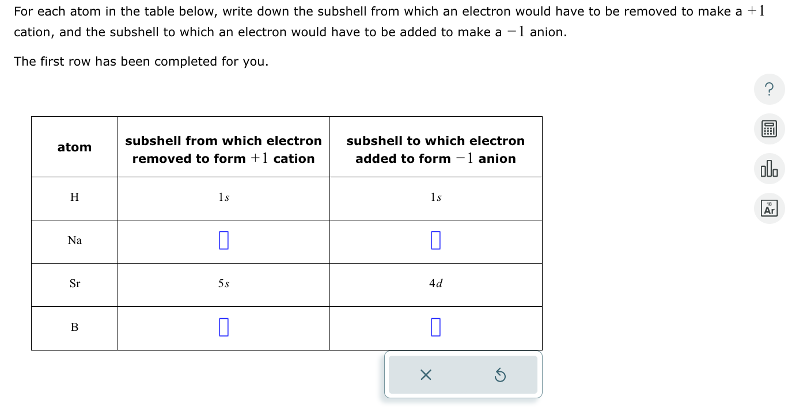Click the Sr row's 5s entry
The image size is (788, 419).
[223, 283]
